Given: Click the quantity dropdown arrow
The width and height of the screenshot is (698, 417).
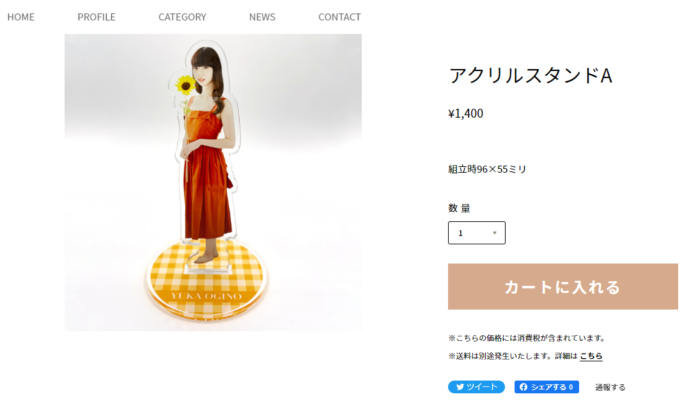Looking at the screenshot, I should (494, 233).
